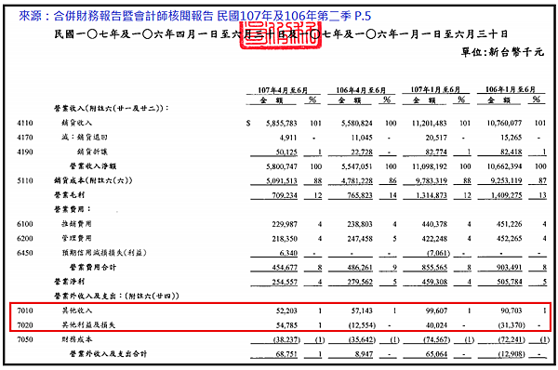Select account code 7020

[x=25, y=325]
